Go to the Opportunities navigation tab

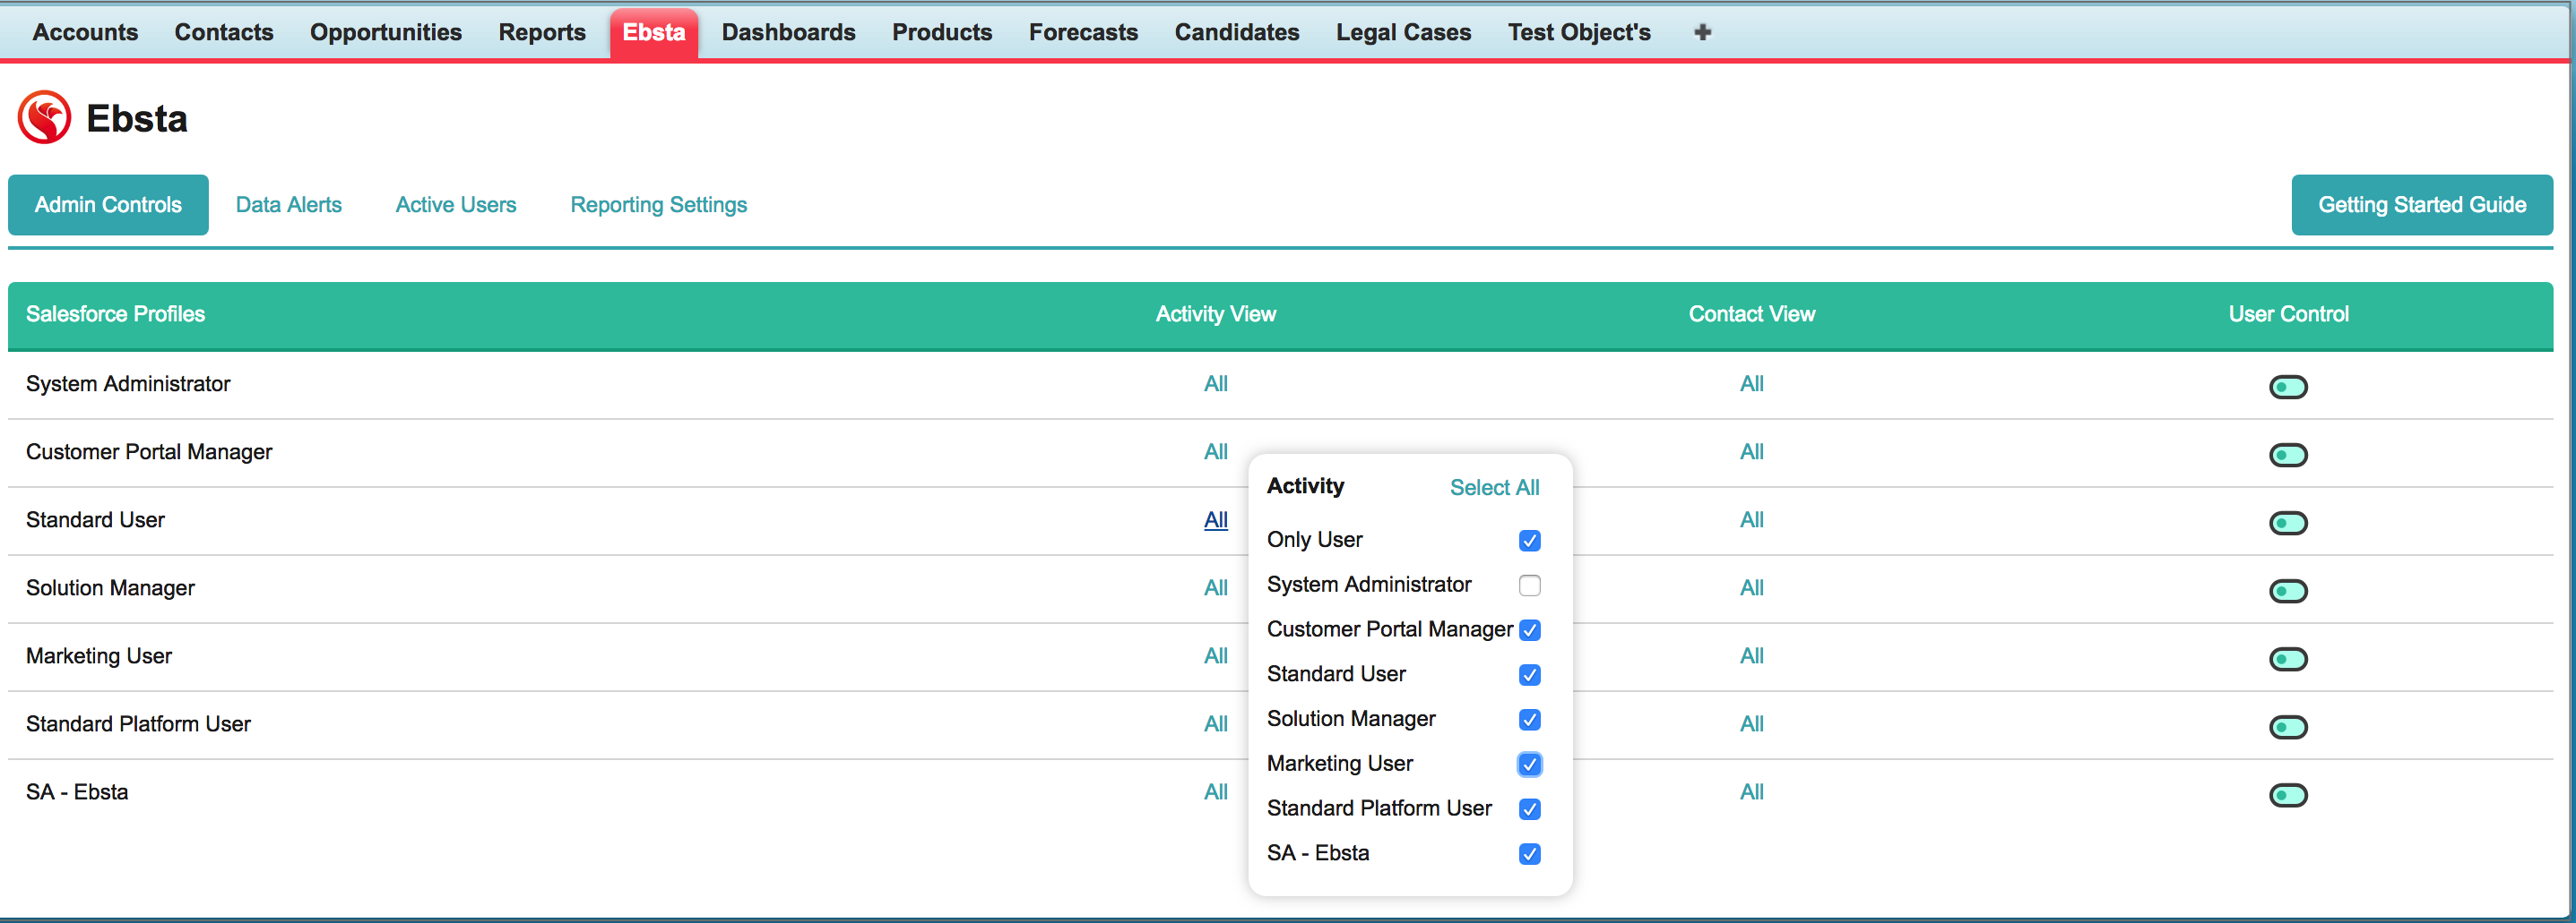pyautogui.click(x=385, y=33)
